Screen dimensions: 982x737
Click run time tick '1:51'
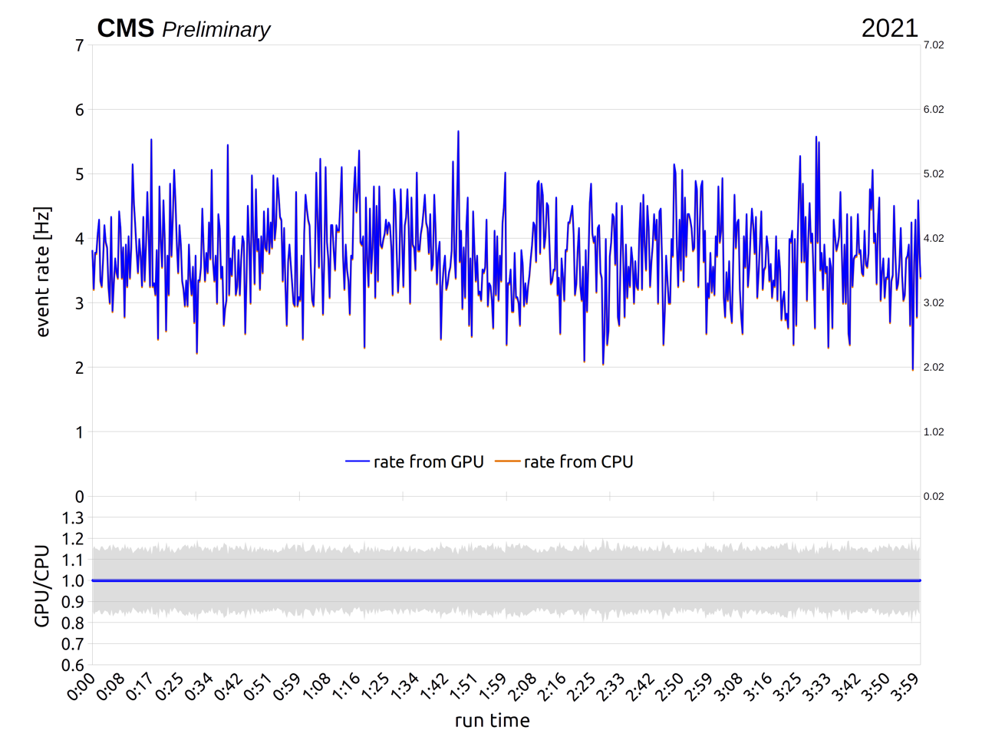[466, 687]
